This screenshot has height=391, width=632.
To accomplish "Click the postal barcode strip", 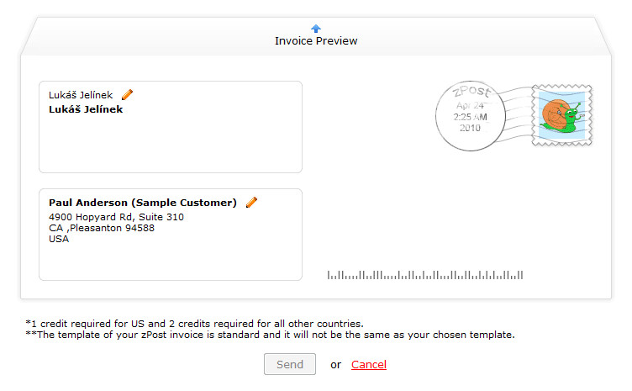I will (x=425, y=275).
